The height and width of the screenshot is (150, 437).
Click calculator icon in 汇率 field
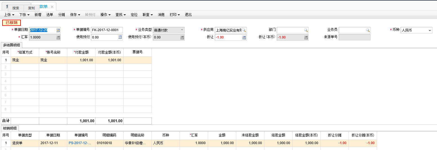[x=58, y=37]
